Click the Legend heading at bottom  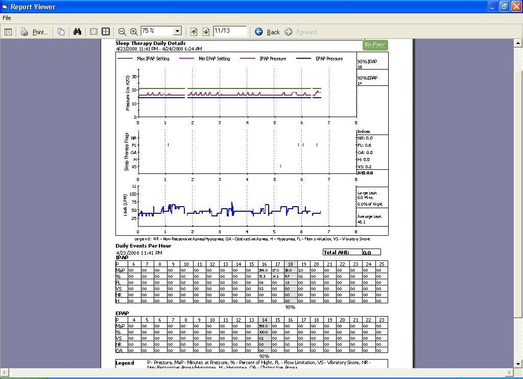click(125, 363)
